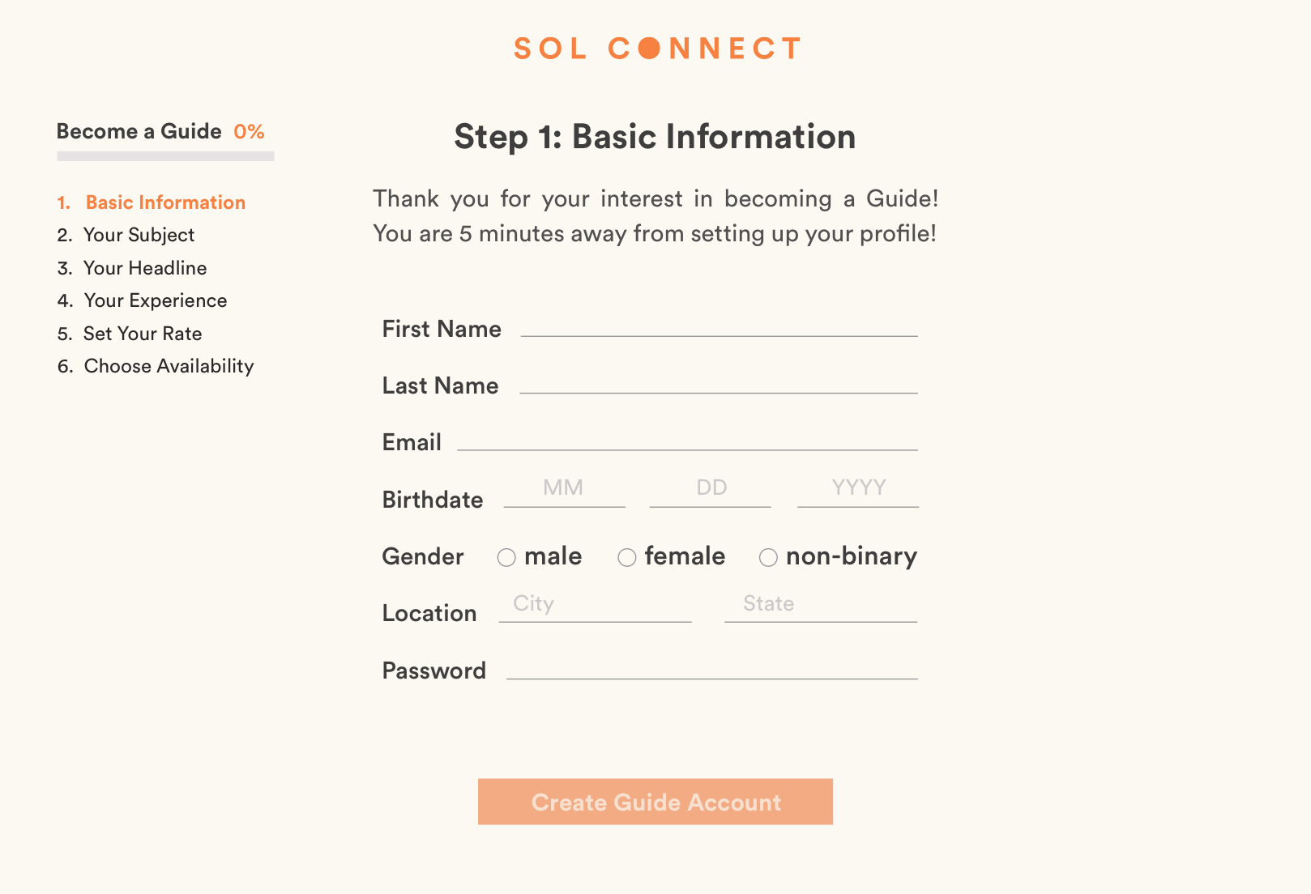The image size is (1311, 894).
Task: Go to the Basic Information step
Action: pos(165,202)
